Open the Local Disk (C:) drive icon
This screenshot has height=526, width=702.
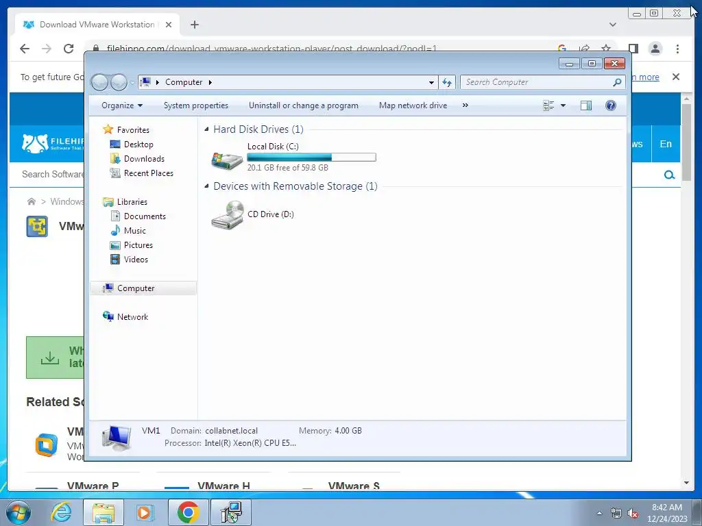[227, 160]
